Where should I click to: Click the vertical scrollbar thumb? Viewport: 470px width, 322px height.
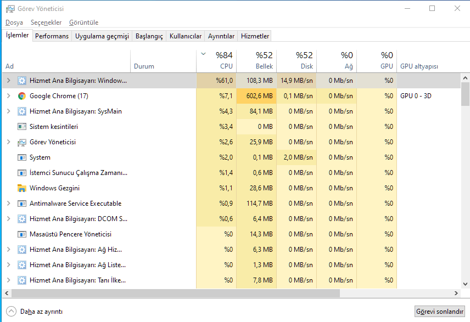coord(465,94)
